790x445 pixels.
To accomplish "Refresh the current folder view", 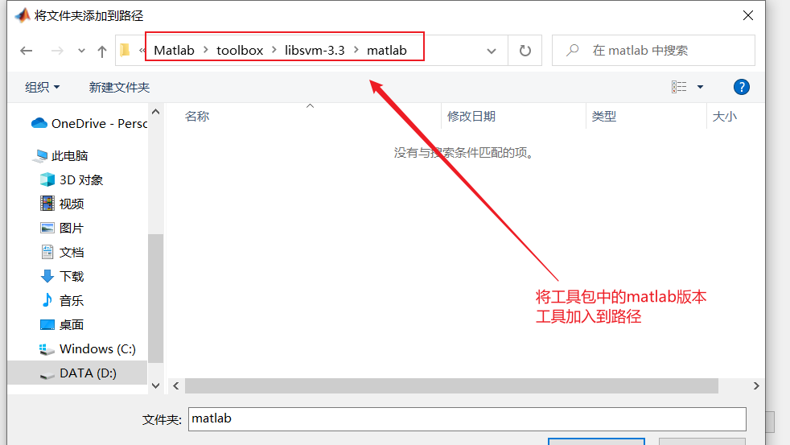I will [525, 51].
